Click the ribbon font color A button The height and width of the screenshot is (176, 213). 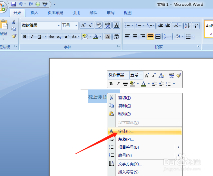point(96,37)
